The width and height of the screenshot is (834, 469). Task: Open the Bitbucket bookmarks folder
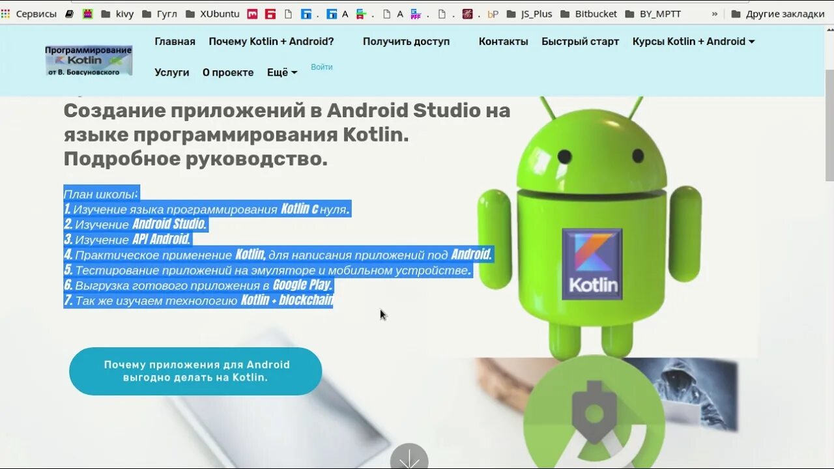(588, 14)
